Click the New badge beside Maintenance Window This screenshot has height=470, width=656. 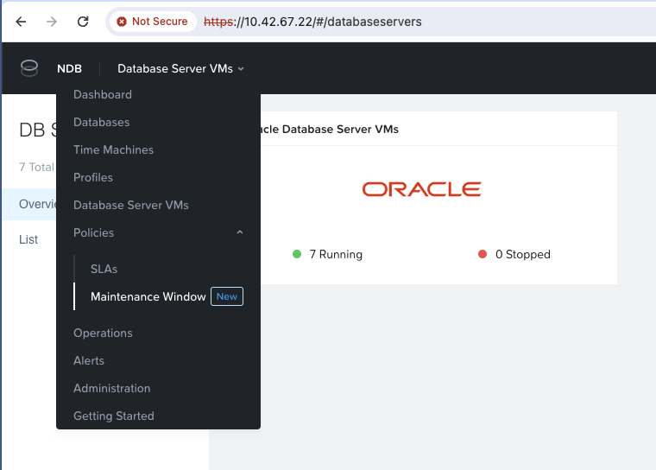(227, 296)
